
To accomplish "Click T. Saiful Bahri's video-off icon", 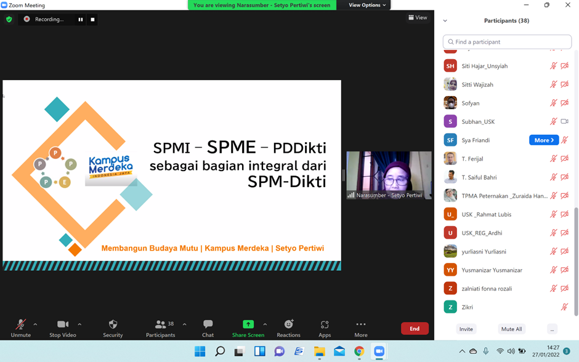I will [x=565, y=177].
